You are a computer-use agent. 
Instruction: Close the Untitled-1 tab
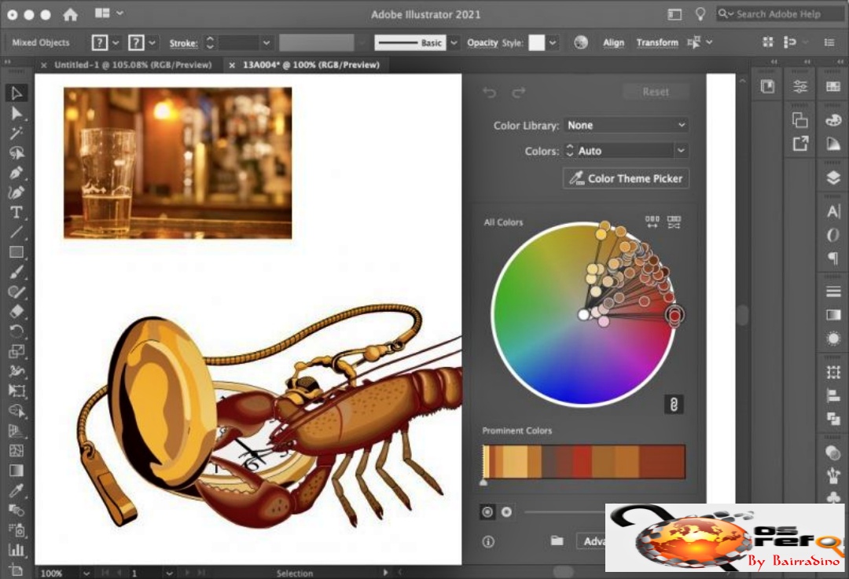click(44, 65)
